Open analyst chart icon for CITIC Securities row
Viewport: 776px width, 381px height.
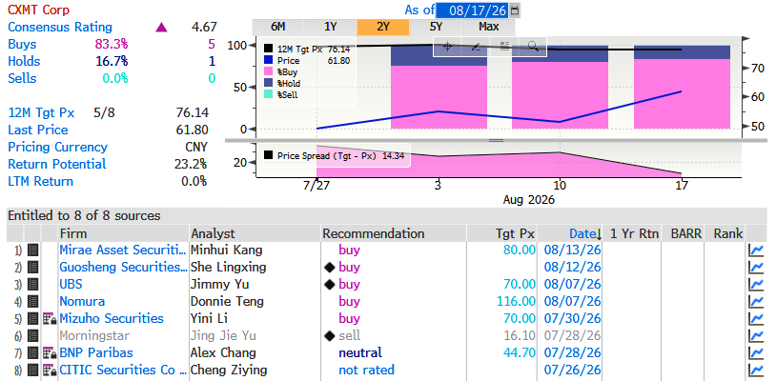pos(756,370)
